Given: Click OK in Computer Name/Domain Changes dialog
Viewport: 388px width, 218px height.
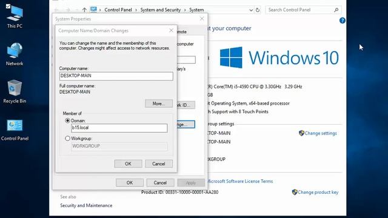Looking at the screenshot, I should [128, 163].
